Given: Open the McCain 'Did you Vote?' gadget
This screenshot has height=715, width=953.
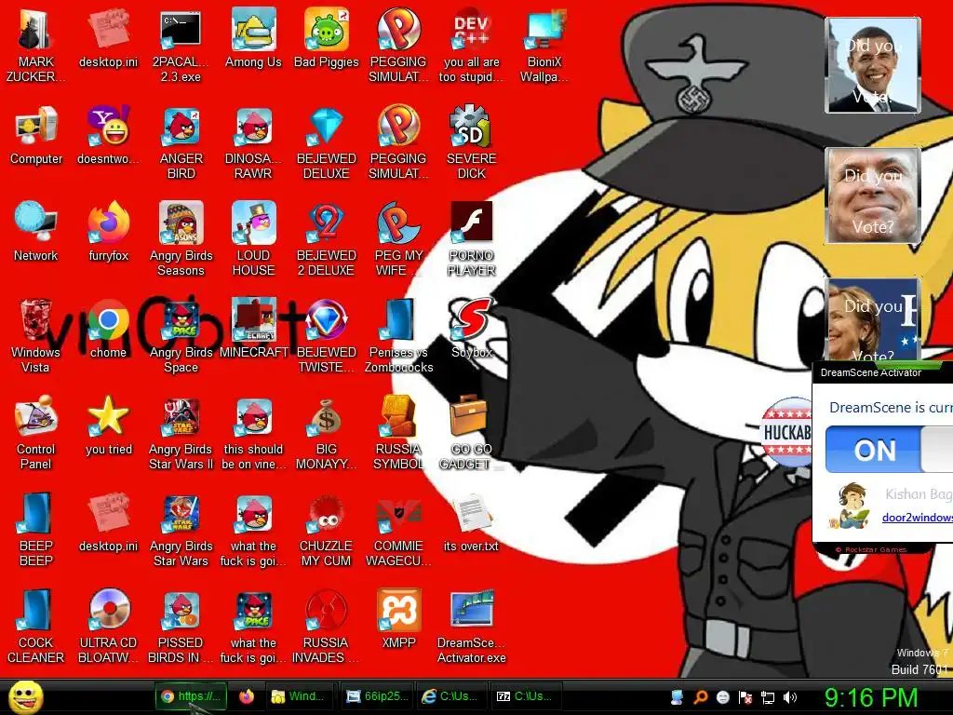Looking at the screenshot, I should [x=873, y=196].
